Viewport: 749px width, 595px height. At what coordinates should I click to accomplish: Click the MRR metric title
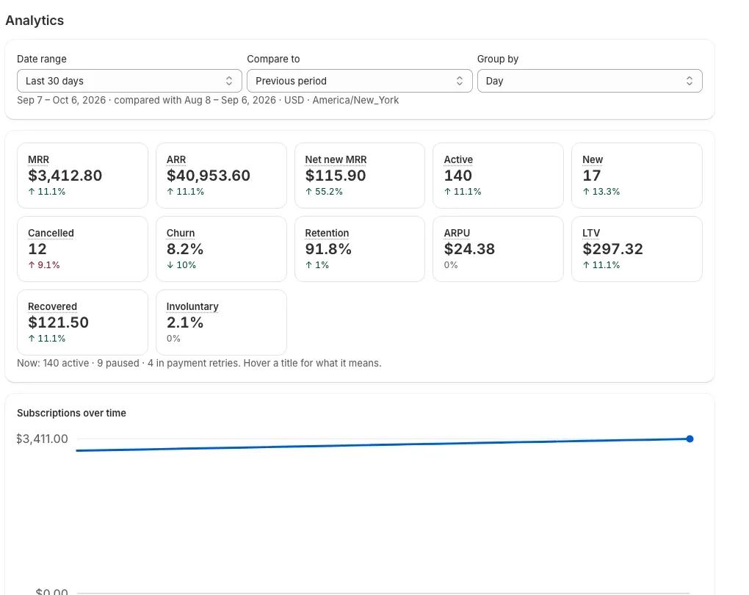click(x=39, y=159)
